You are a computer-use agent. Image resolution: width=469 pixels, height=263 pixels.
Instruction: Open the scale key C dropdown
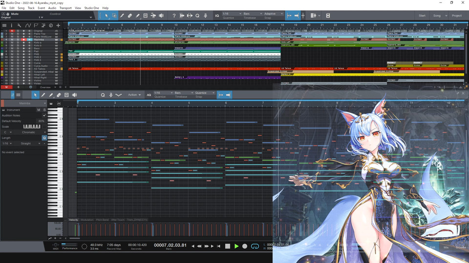7,132
